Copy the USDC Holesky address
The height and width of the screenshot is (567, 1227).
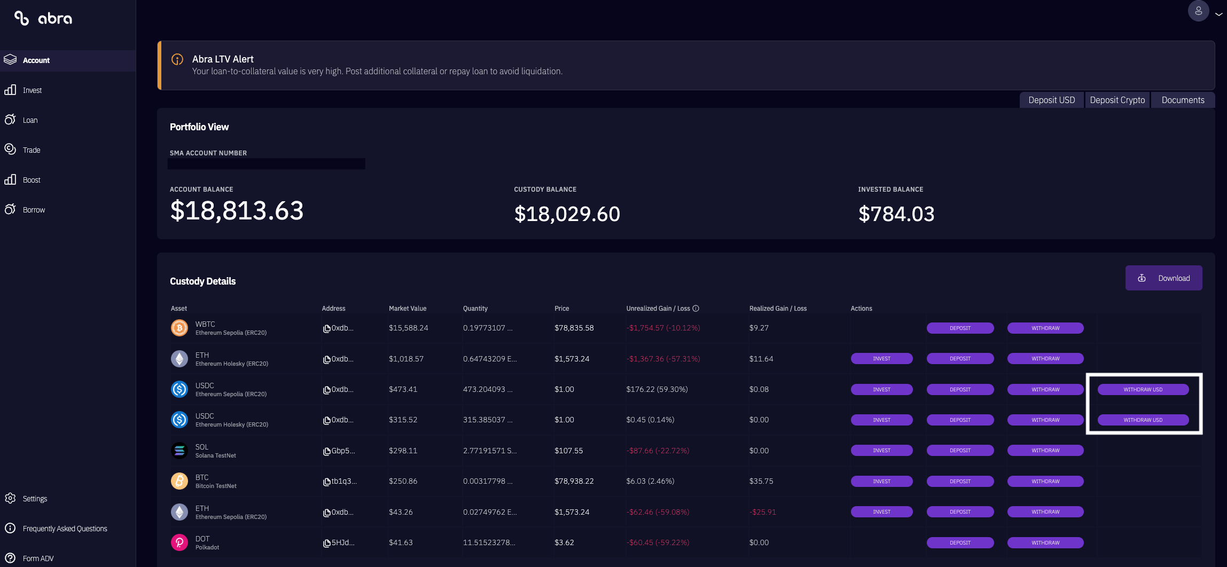(x=326, y=420)
